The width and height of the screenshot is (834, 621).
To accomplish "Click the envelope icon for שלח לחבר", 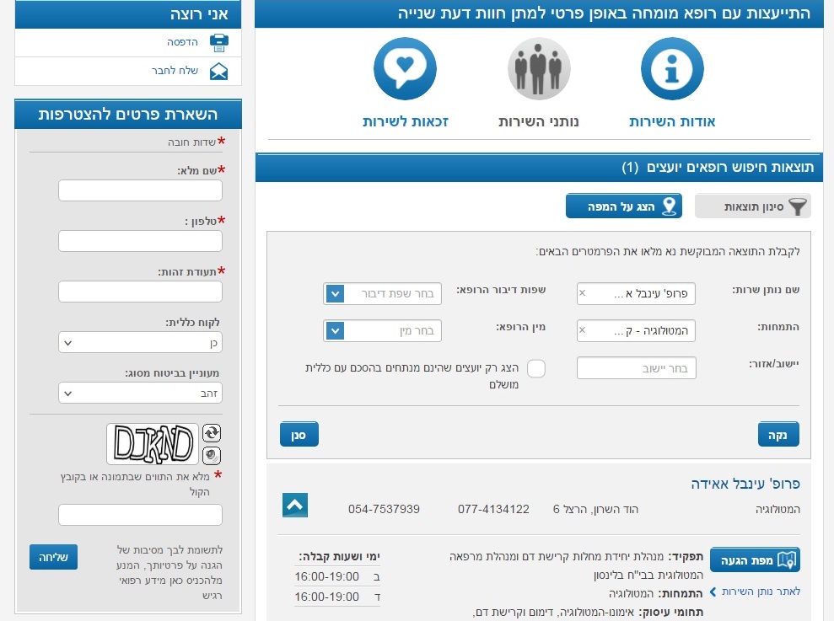I will [218, 71].
